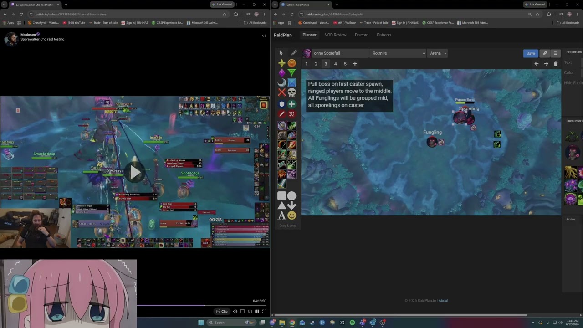583x328 pixels.
Task: Add a new step with plus
Action: (x=355, y=64)
